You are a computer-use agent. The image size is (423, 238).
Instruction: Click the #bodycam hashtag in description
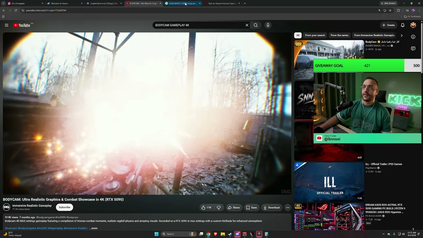[11, 228]
